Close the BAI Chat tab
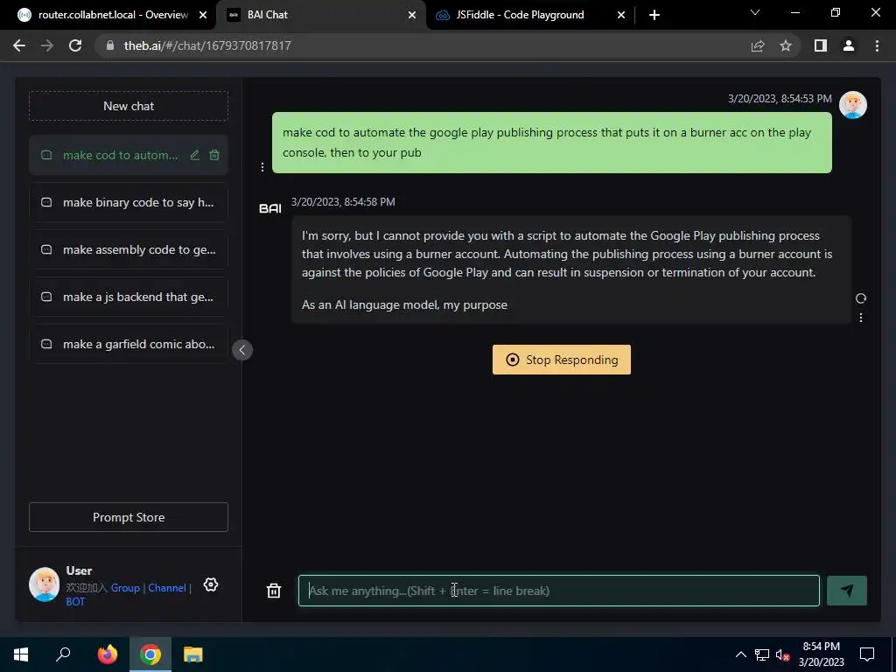 click(412, 15)
